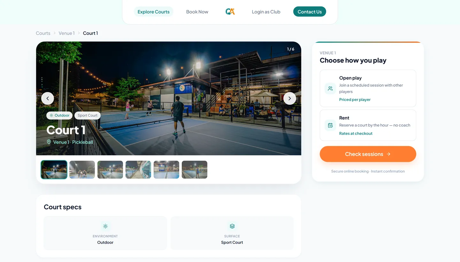This screenshot has width=460, height=262.
Task: Click the 1 / 6 photo counter
Action: (291, 49)
